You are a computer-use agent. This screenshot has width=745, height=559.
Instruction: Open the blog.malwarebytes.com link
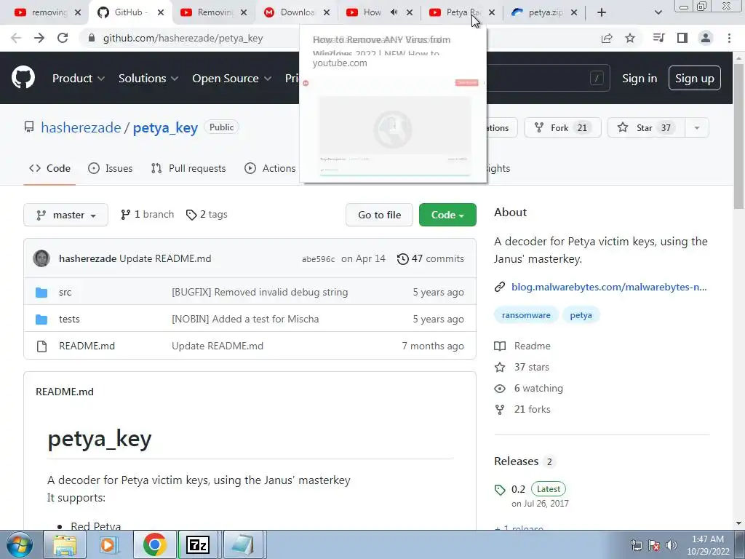[x=609, y=287]
